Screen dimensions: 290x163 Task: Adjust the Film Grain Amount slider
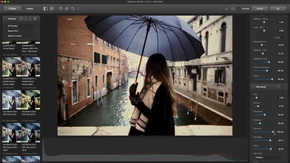coord(258,106)
